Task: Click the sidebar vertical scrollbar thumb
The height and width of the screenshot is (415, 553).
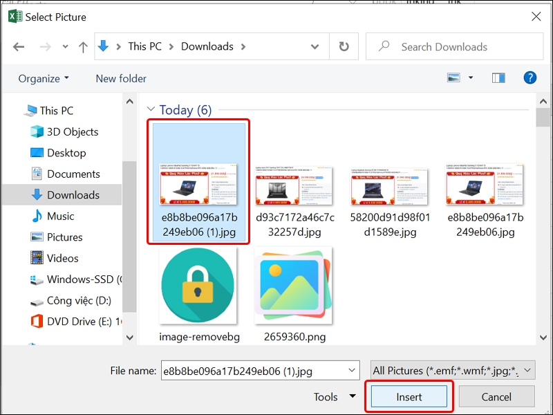Action: [x=129, y=237]
